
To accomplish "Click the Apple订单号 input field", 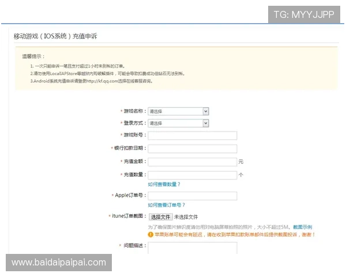I will (193, 196).
